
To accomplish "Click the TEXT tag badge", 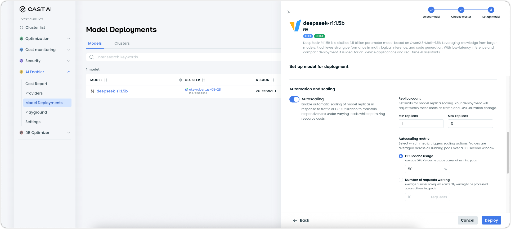I will click(308, 36).
